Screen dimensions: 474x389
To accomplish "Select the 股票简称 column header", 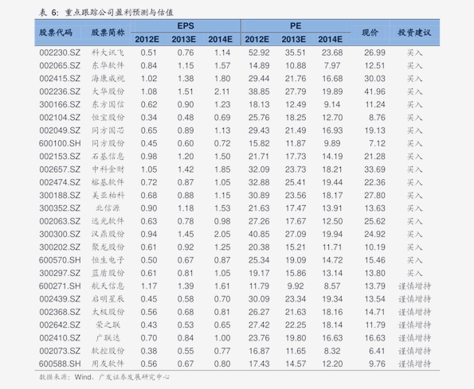I will [x=108, y=33].
